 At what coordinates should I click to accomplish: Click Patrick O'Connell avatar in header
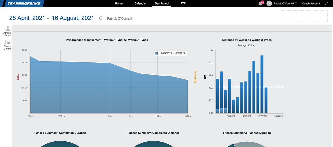269,3
